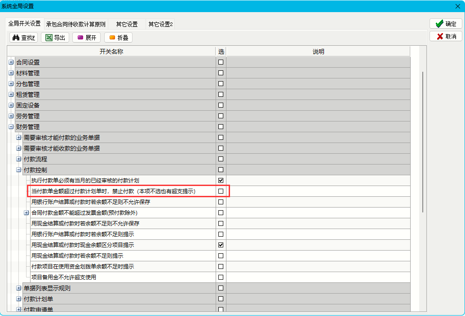Switch to 承包合同待收款计算原则 tab
This screenshot has height=316, width=465.
[75, 24]
